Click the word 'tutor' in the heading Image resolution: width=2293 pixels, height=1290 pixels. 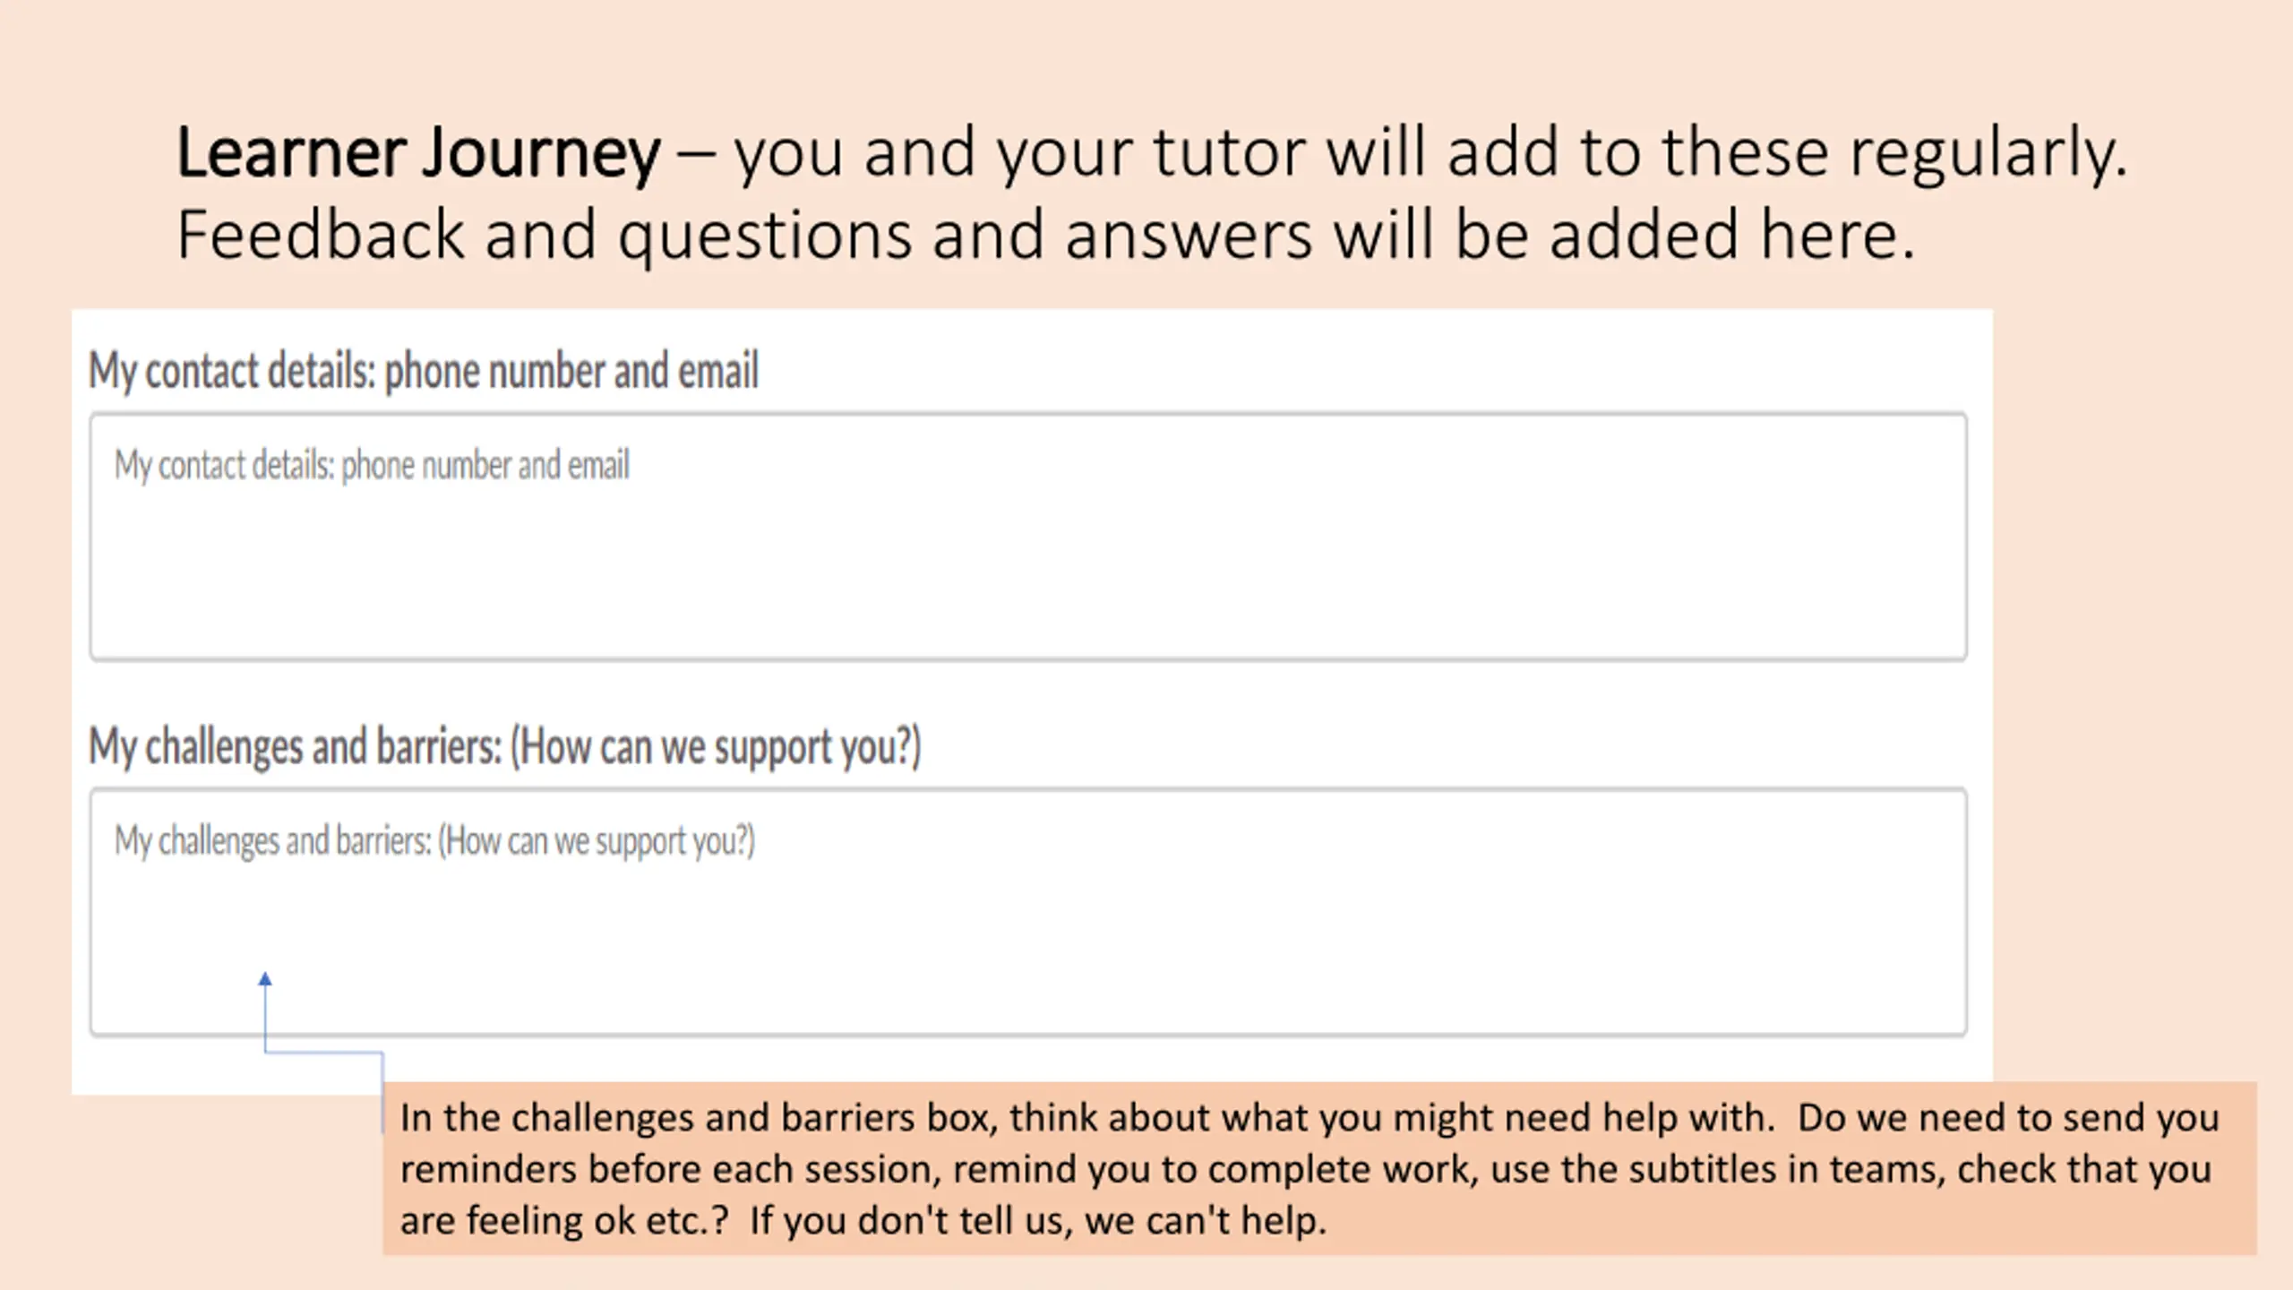(x=1229, y=152)
